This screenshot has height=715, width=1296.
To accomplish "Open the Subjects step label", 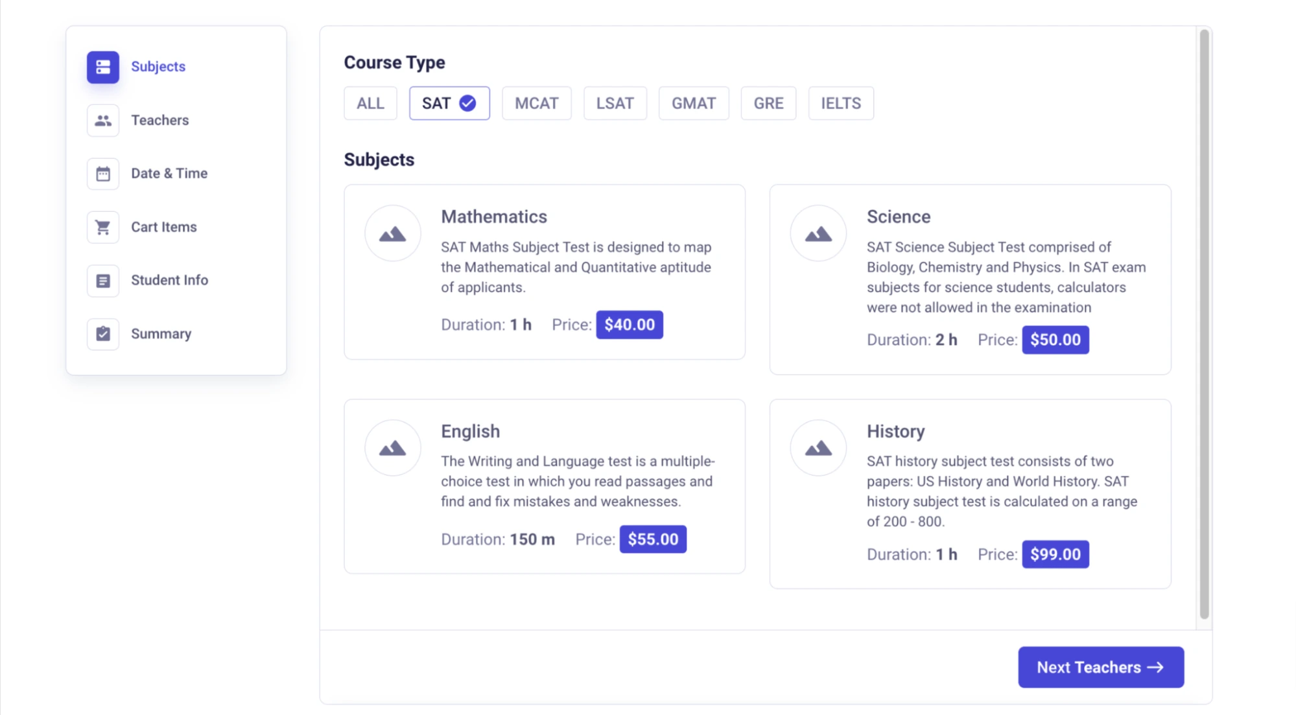I will coord(158,67).
